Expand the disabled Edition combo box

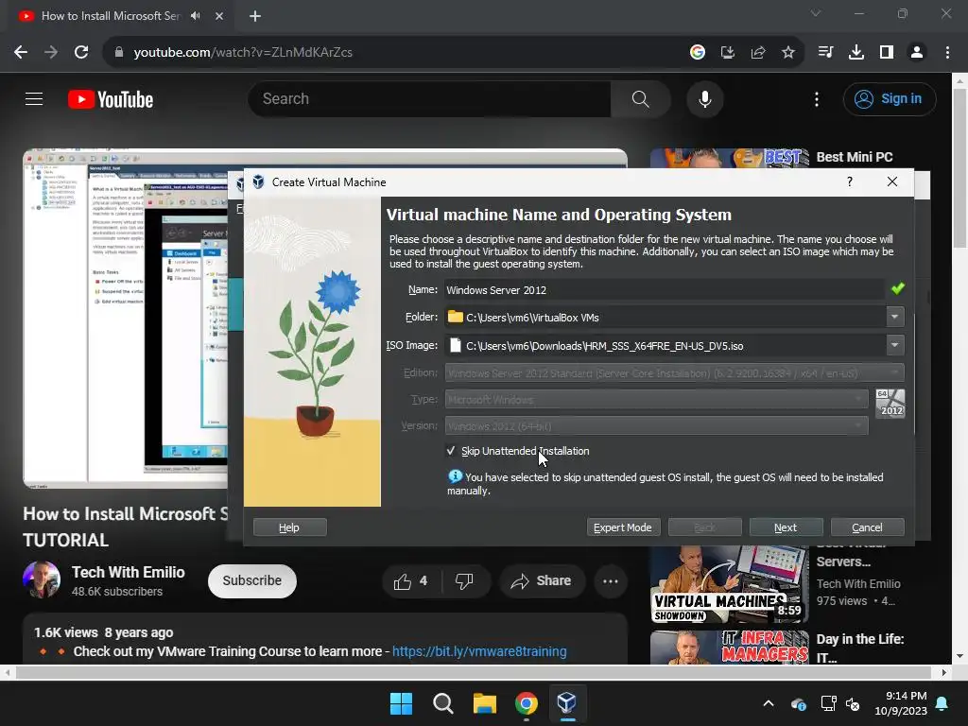tap(674, 372)
